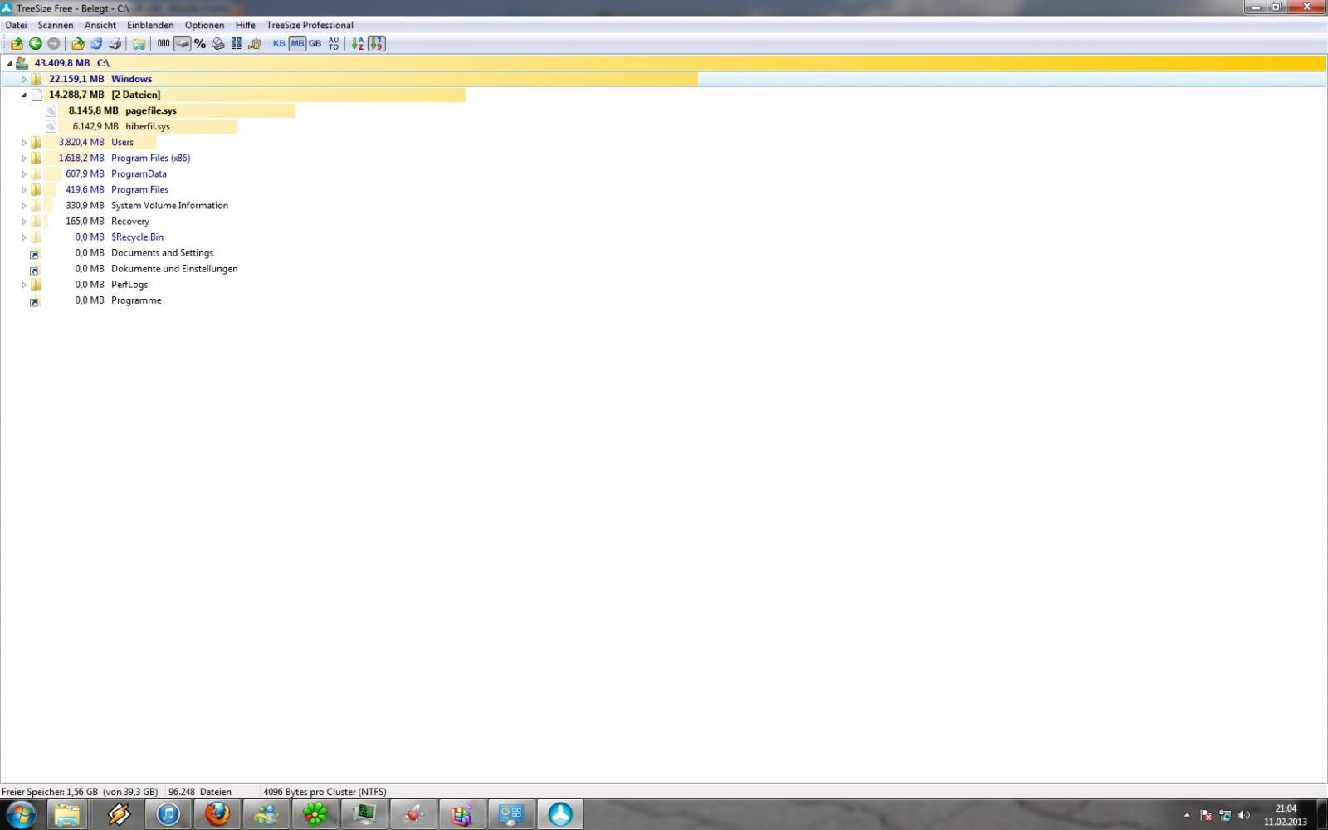This screenshot has height=830, width=1328.
Task: Open the Windows Start button
Action: (21, 815)
